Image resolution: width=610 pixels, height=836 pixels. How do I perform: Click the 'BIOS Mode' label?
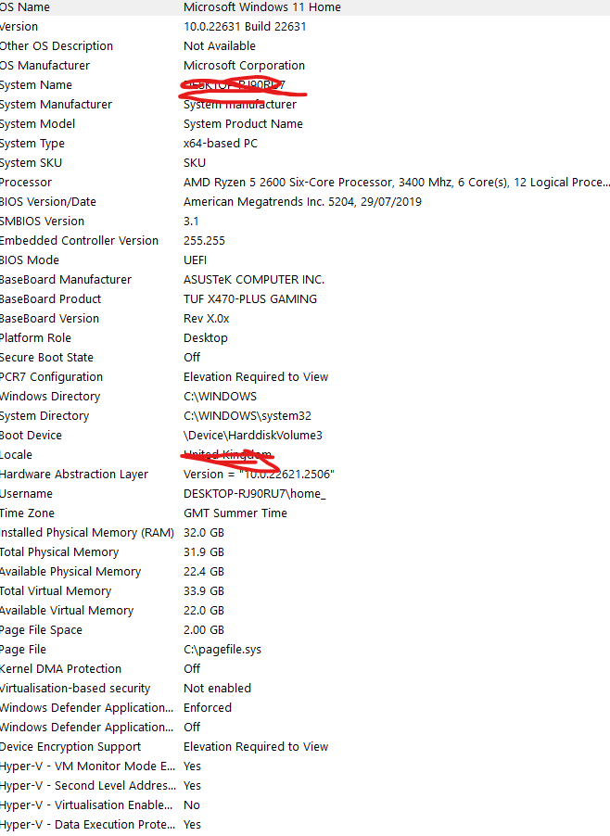tap(30, 260)
